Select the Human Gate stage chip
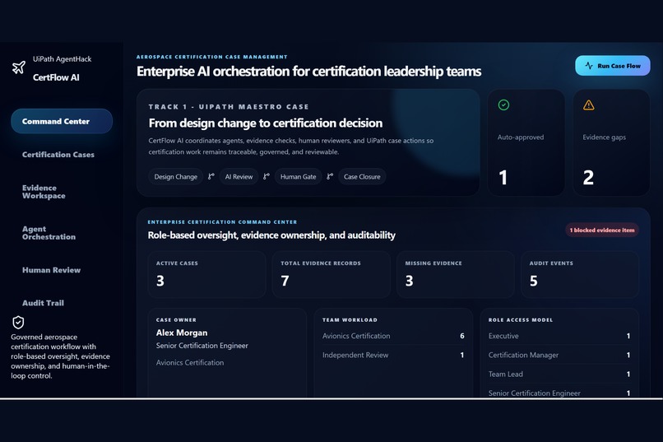This screenshot has height=442, width=663. coord(298,176)
